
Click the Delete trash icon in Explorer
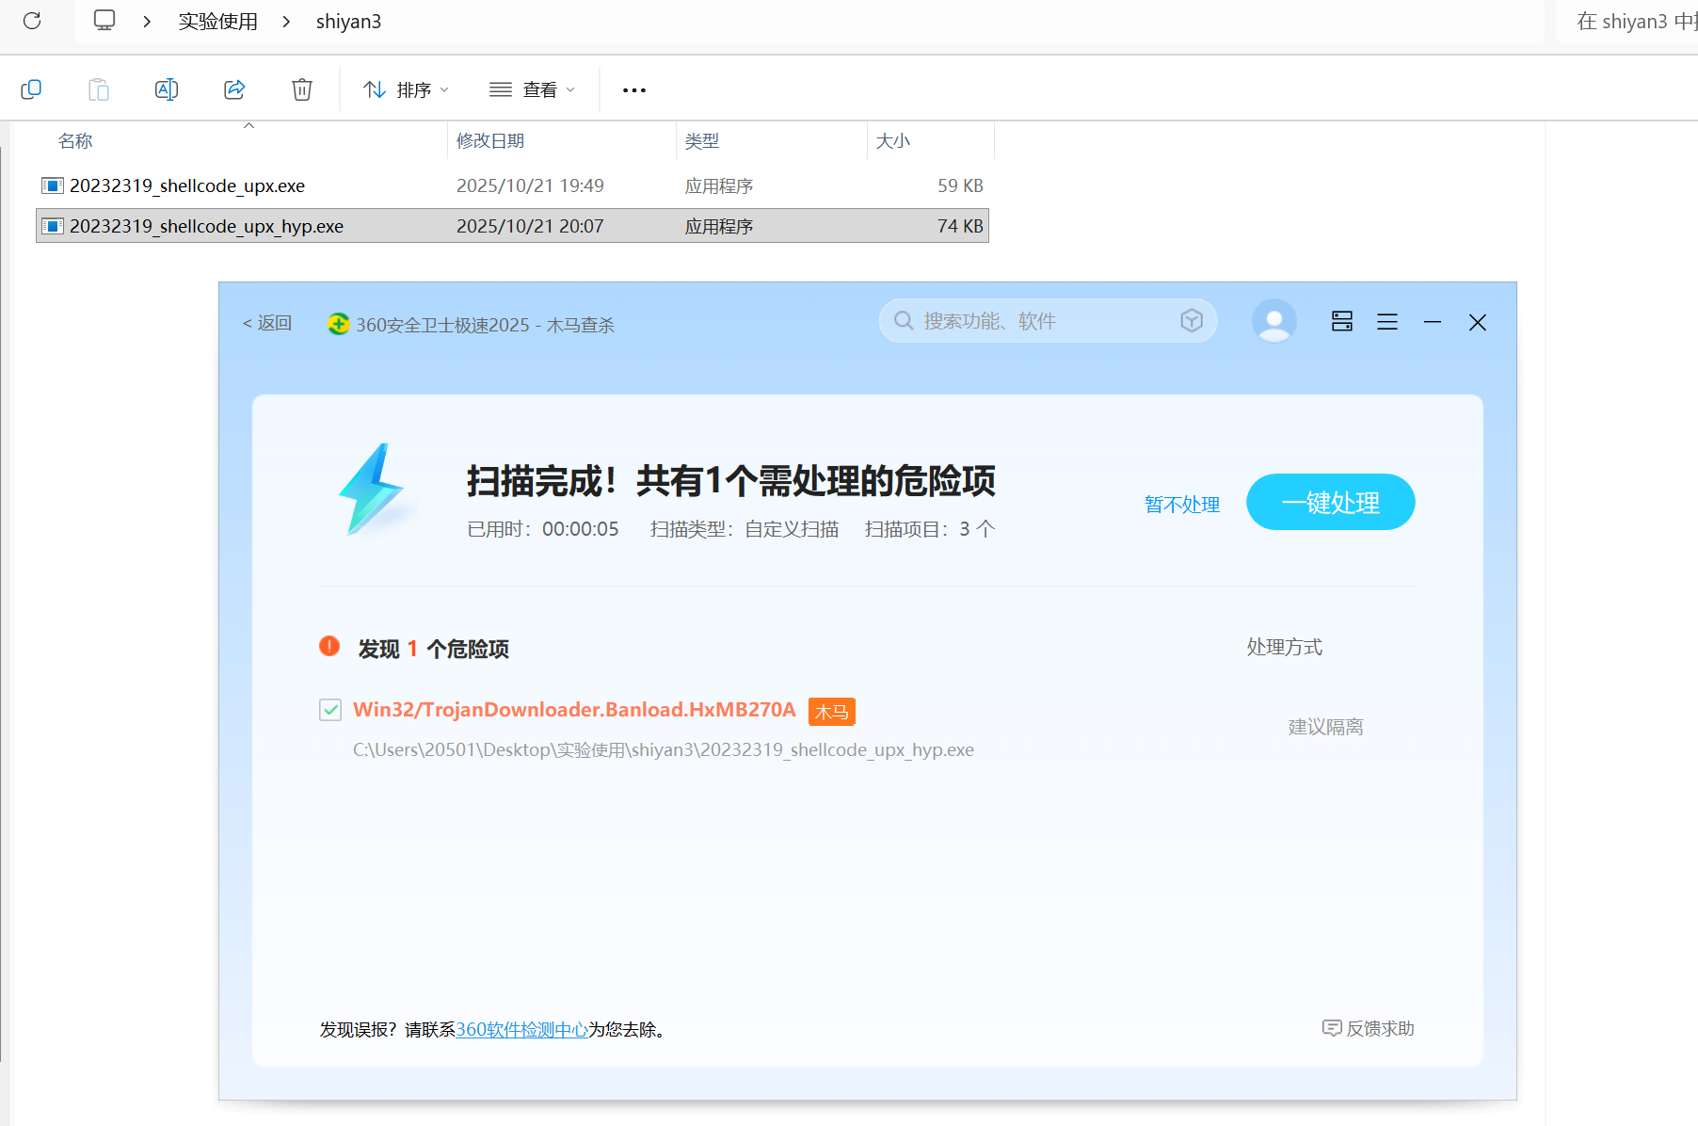tap(302, 89)
